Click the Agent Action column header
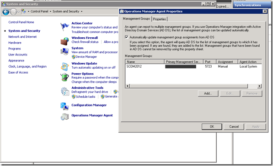 [250, 61]
